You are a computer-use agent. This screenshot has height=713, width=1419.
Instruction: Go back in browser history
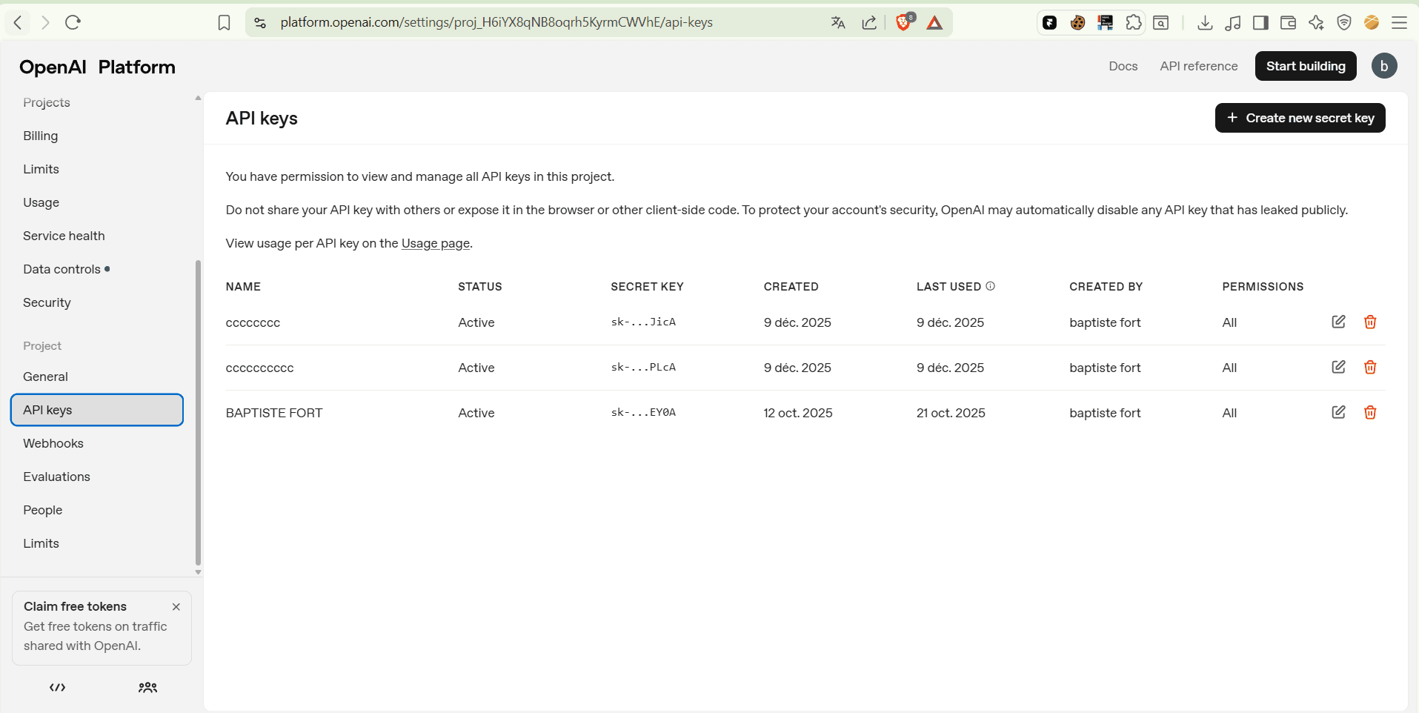coord(18,22)
